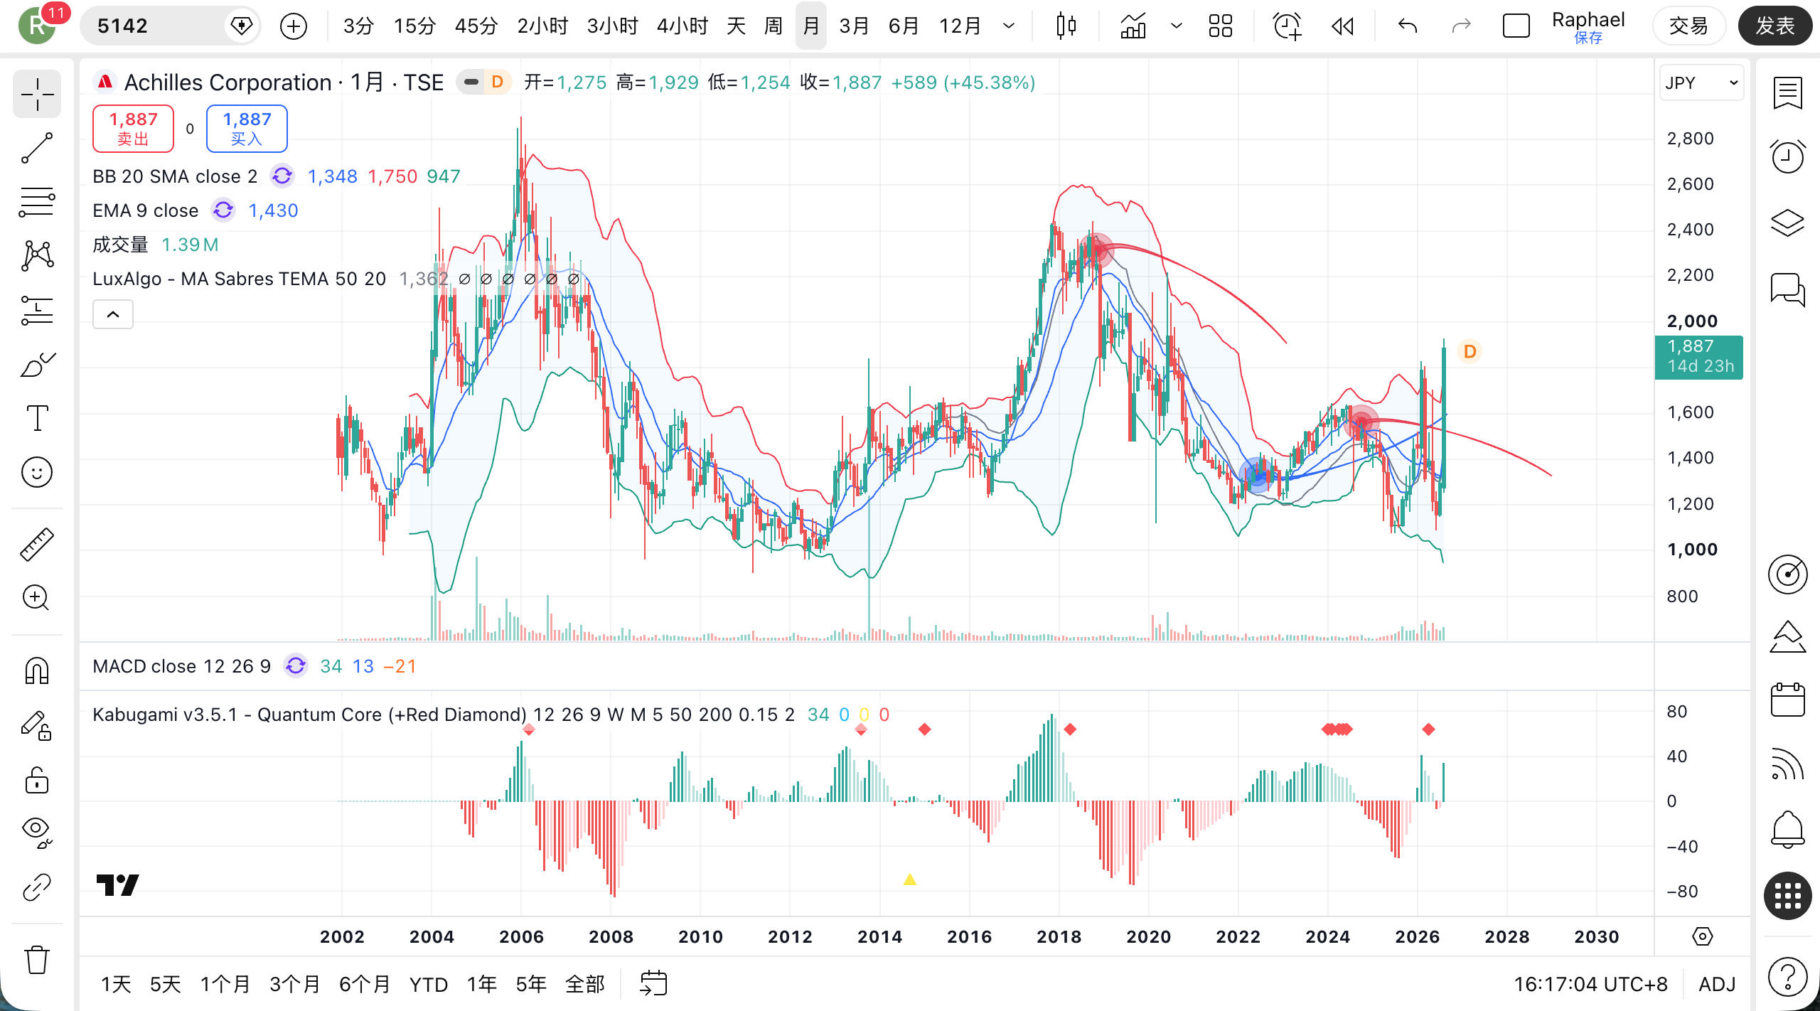Switch to the 45分 timeframe
Screen dimensions: 1820x1011
pos(476,26)
